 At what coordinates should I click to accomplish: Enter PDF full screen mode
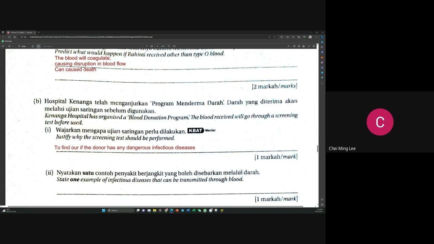pos(309,46)
